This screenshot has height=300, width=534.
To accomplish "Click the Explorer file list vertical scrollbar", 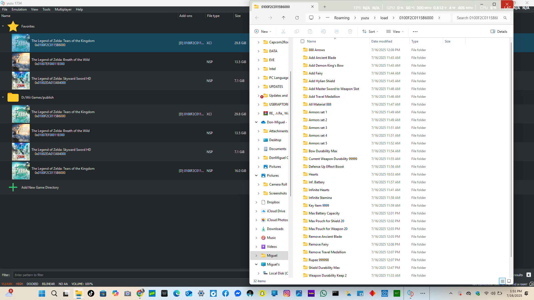I will pos(511,150).
